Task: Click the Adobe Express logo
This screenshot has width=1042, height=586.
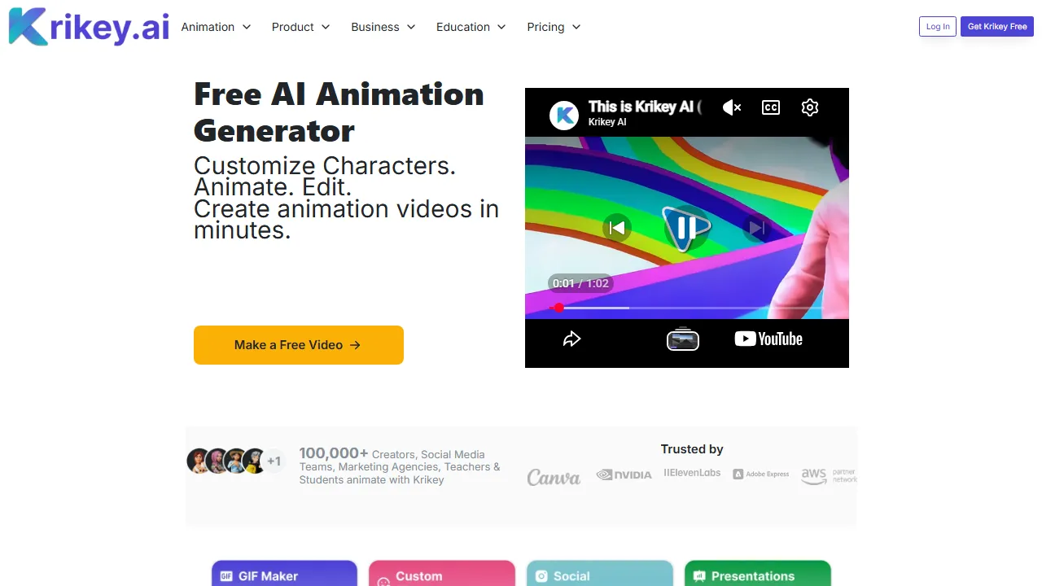Action: tap(761, 474)
